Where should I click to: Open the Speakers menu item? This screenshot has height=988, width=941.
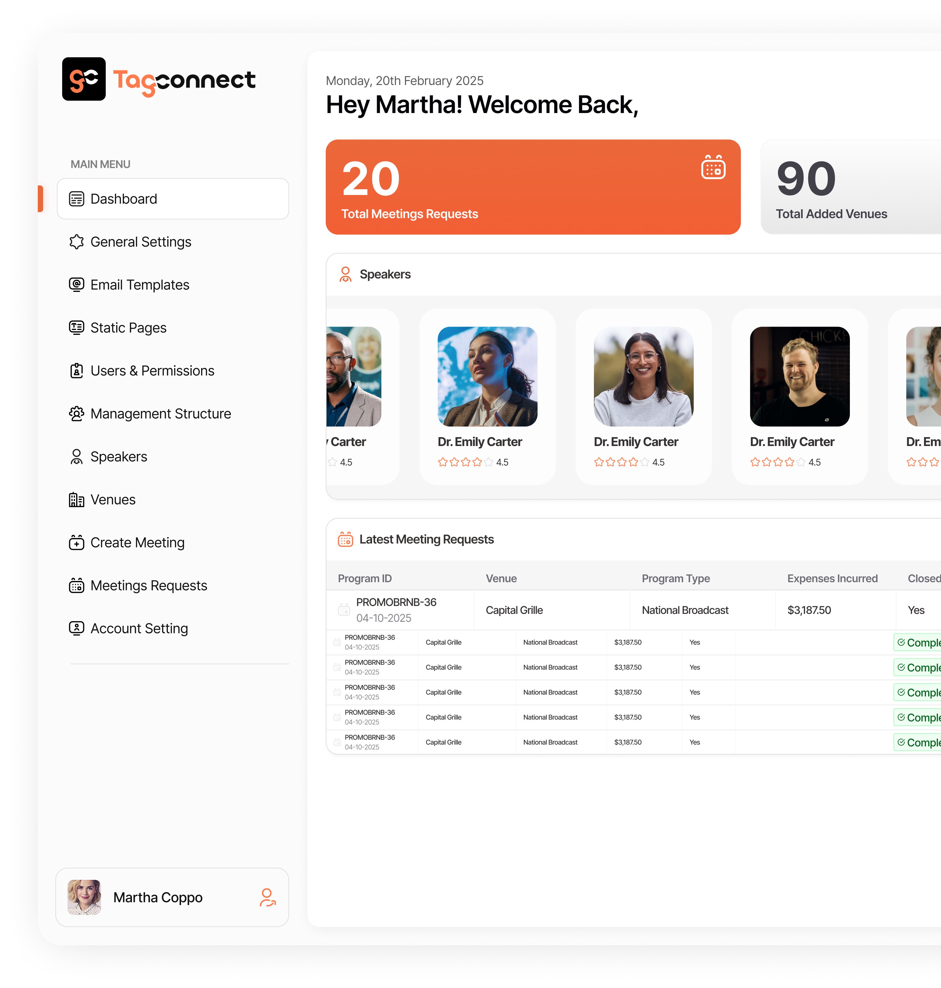point(118,456)
